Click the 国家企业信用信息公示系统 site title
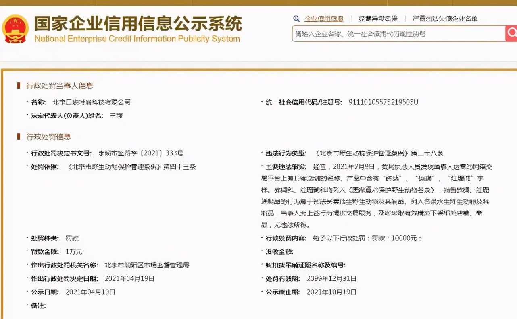Screen dimensions: 517x319 [138, 23]
